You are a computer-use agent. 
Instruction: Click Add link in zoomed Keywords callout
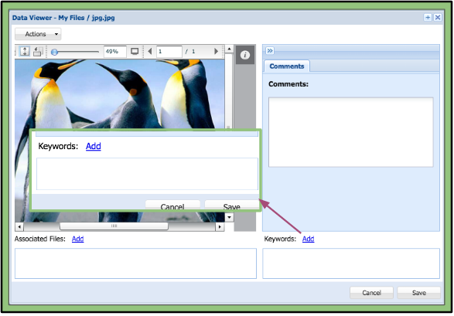point(94,146)
